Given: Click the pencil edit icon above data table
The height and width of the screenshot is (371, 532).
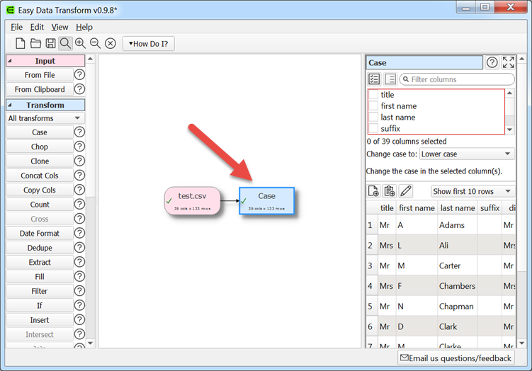Looking at the screenshot, I should click(x=405, y=191).
